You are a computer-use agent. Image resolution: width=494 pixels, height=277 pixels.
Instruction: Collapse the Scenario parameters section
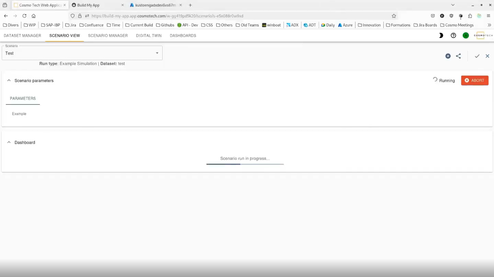tap(9, 80)
